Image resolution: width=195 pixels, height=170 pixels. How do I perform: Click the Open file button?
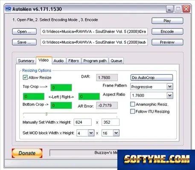pos(24,31)
